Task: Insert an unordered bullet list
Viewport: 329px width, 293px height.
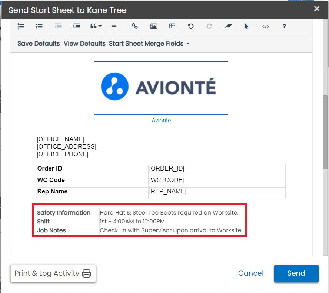Action: [x=39, y=26]
